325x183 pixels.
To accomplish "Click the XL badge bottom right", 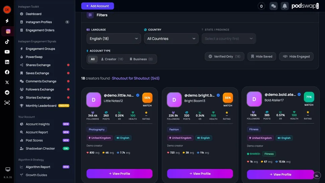I will click(x=317, y=176).
